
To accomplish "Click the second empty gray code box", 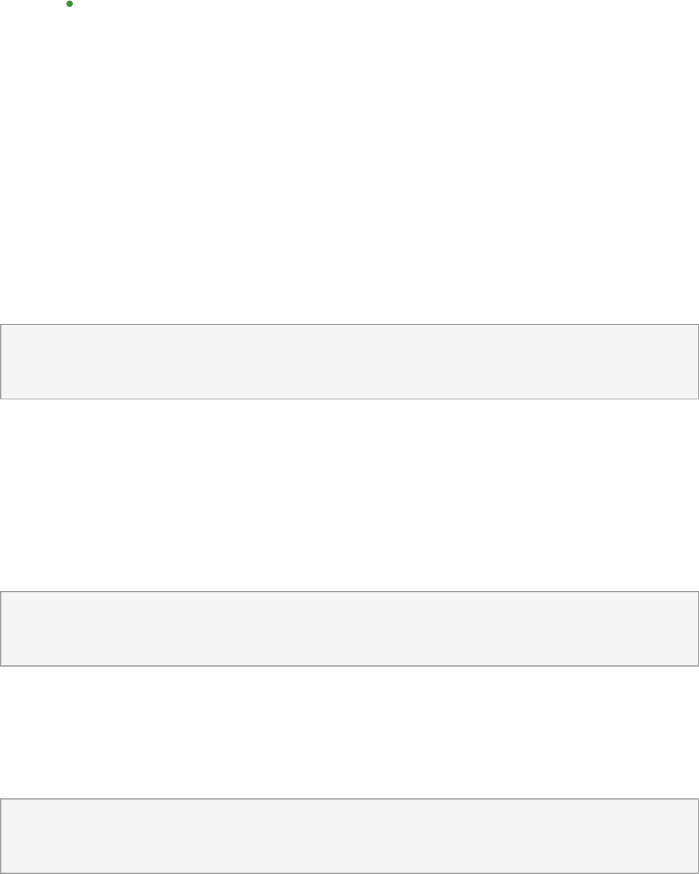I will (349, 629).
